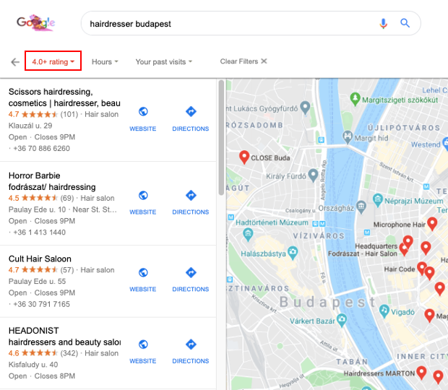This screenshot has height=390, width=448.
Task: Select the CLOSE Buda map pin
Action: (x=244, y=157)
